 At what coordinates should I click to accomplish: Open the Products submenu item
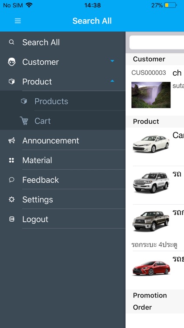(63, 101)
